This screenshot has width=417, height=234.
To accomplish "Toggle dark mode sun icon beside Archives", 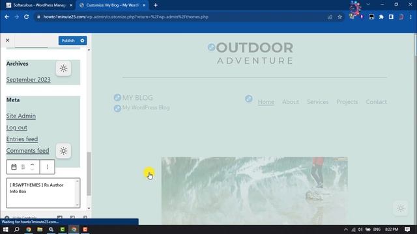I will pyautogui.click(x=63, y=68).
